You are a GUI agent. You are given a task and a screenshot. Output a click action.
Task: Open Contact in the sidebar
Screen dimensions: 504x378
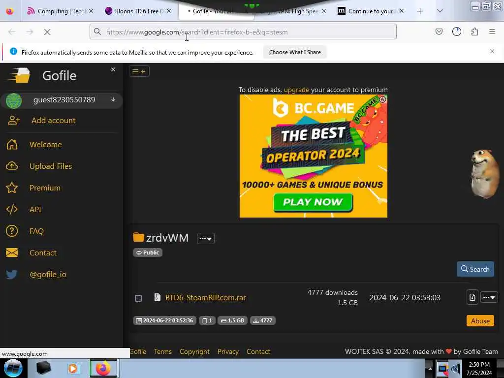click(43, 252)
